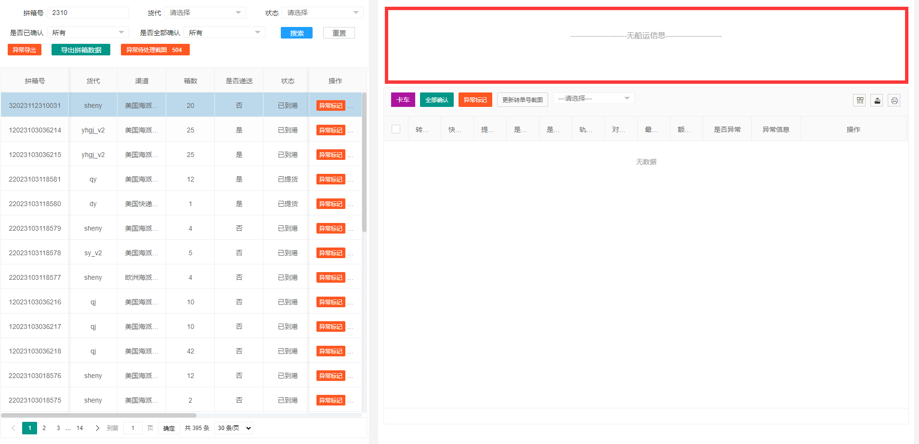Click 异常标记 for row 12023103036215
This screenshot has height=444, width=919.
[x=331, y=155]
